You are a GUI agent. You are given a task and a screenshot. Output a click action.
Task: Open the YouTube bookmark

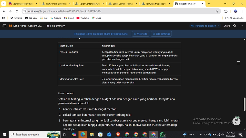tap(83, 18)
